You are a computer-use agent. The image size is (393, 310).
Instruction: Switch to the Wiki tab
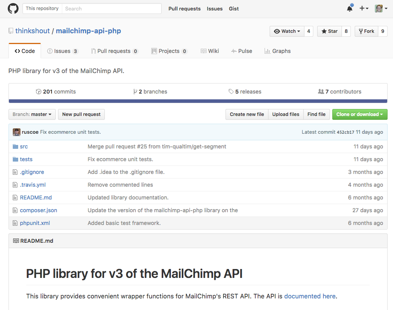click(x=210, y=51)
